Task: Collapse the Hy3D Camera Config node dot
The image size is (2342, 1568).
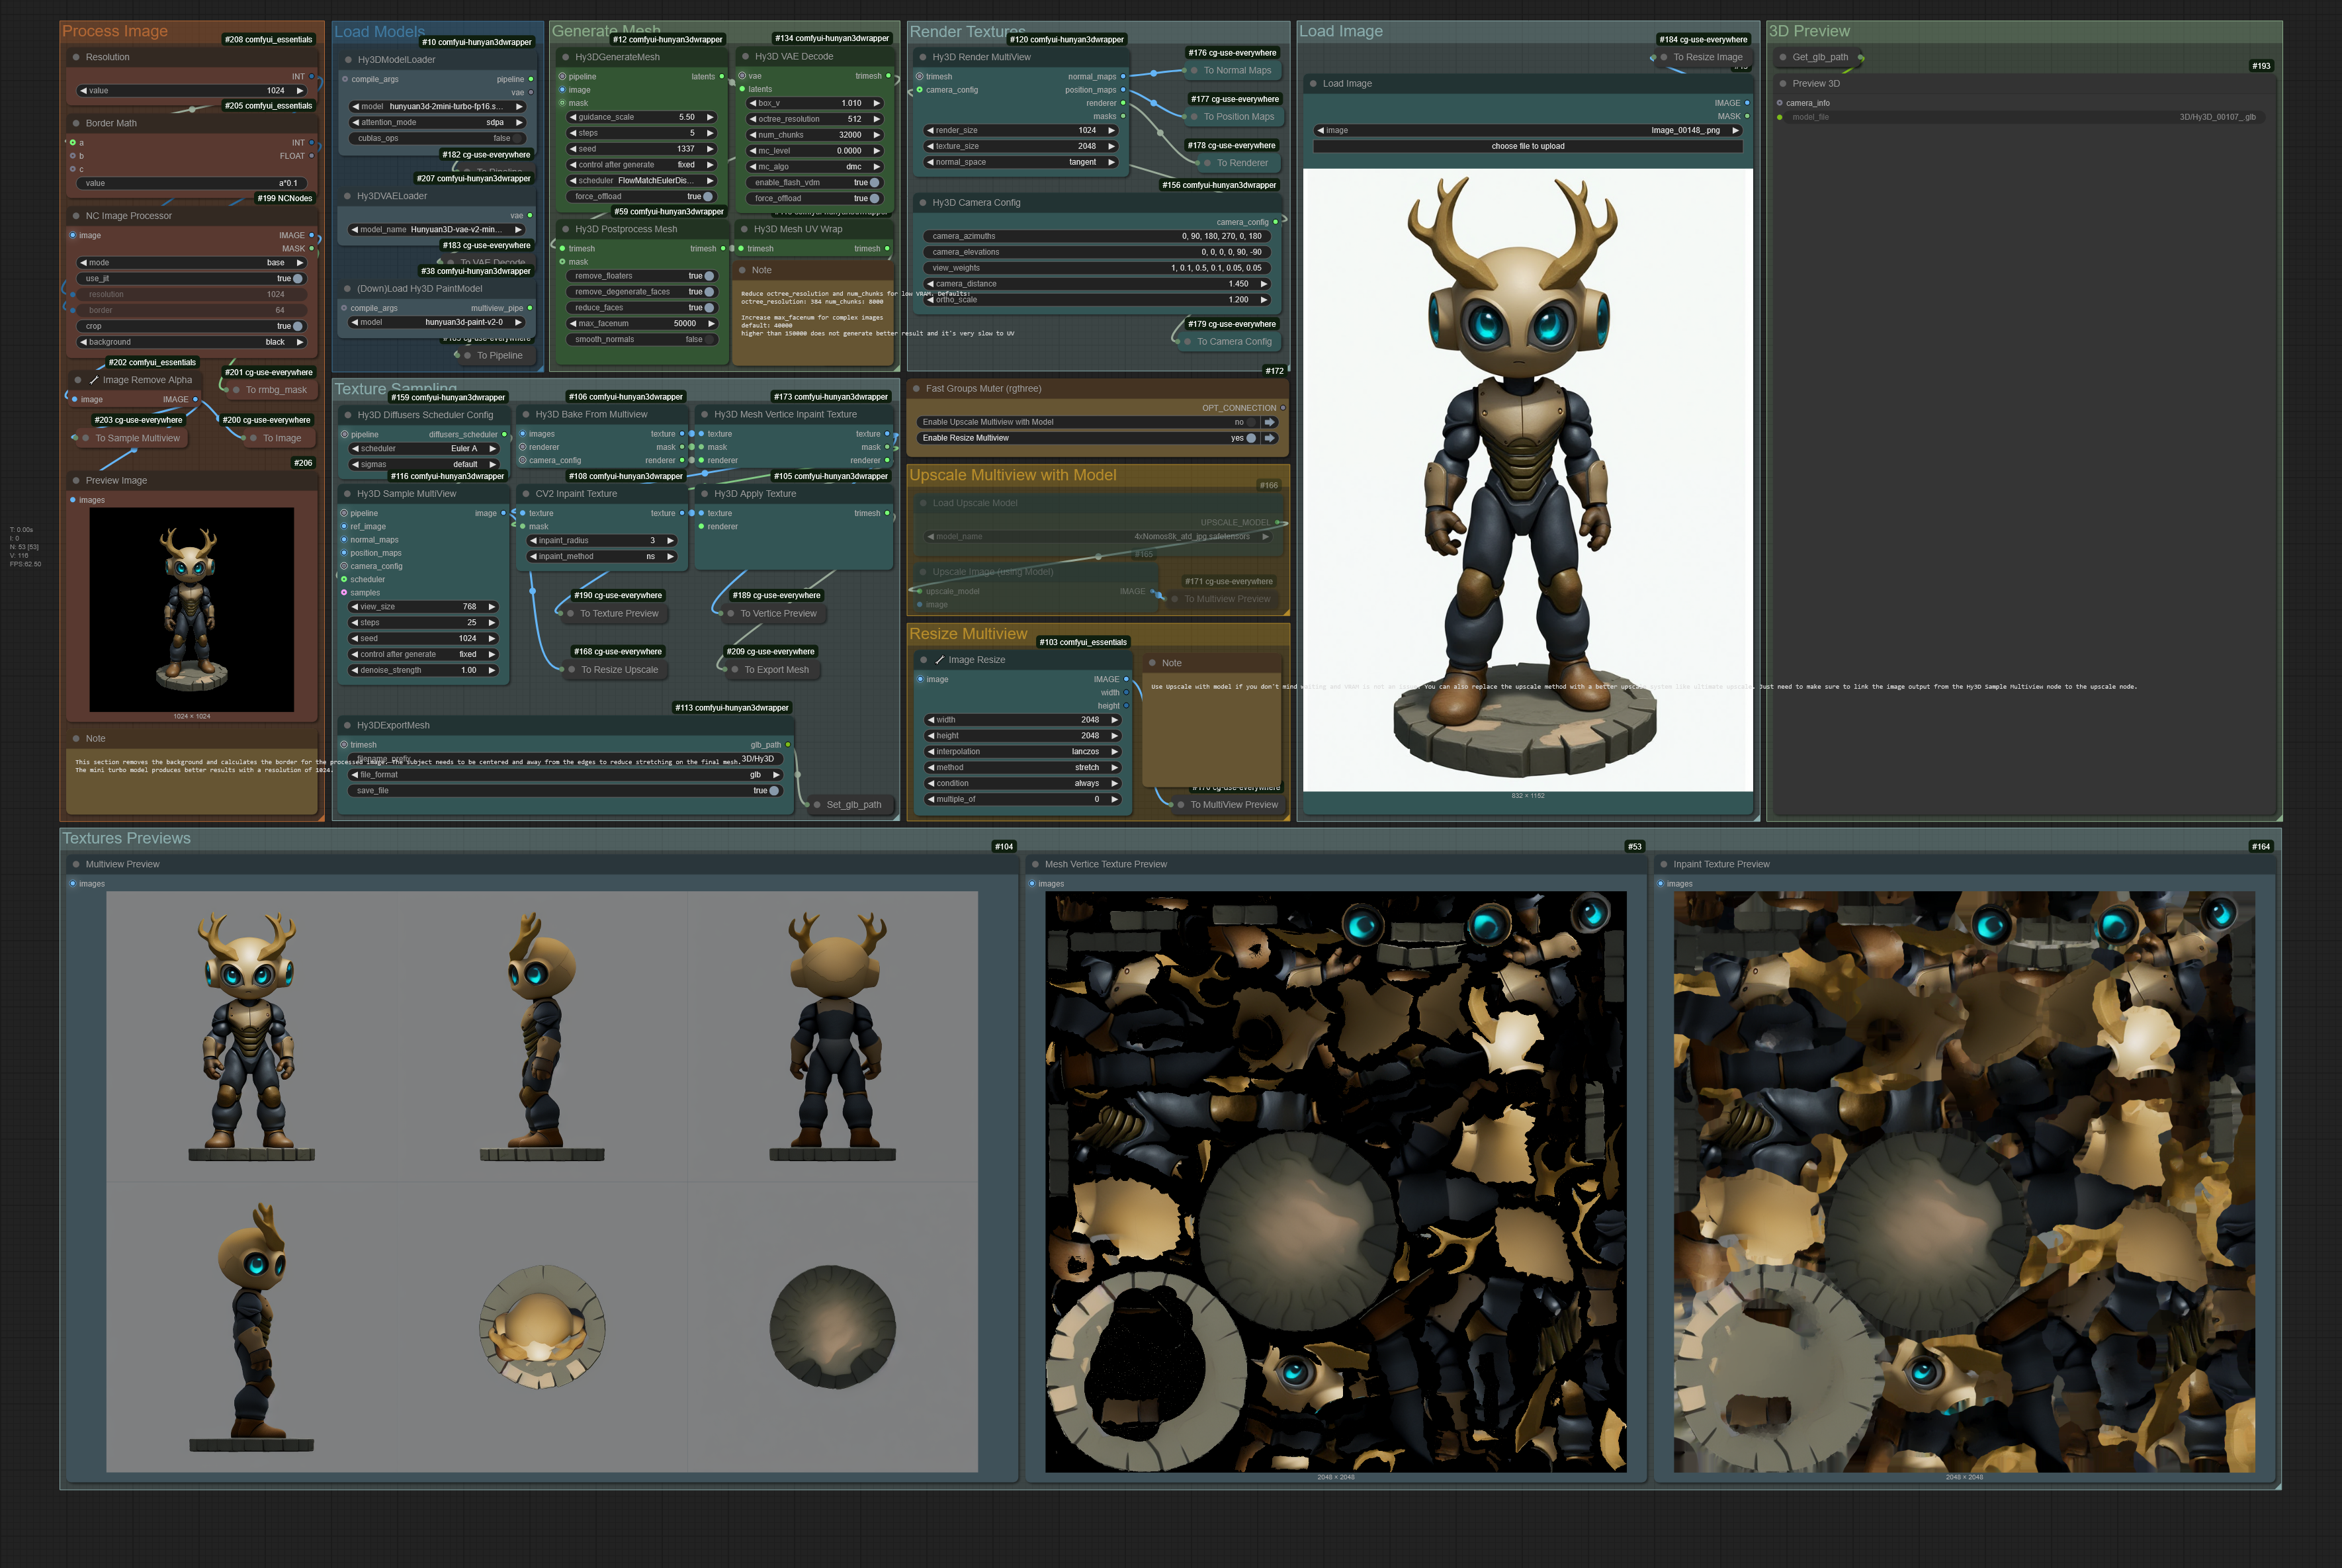Action: [x=922, y=203]
